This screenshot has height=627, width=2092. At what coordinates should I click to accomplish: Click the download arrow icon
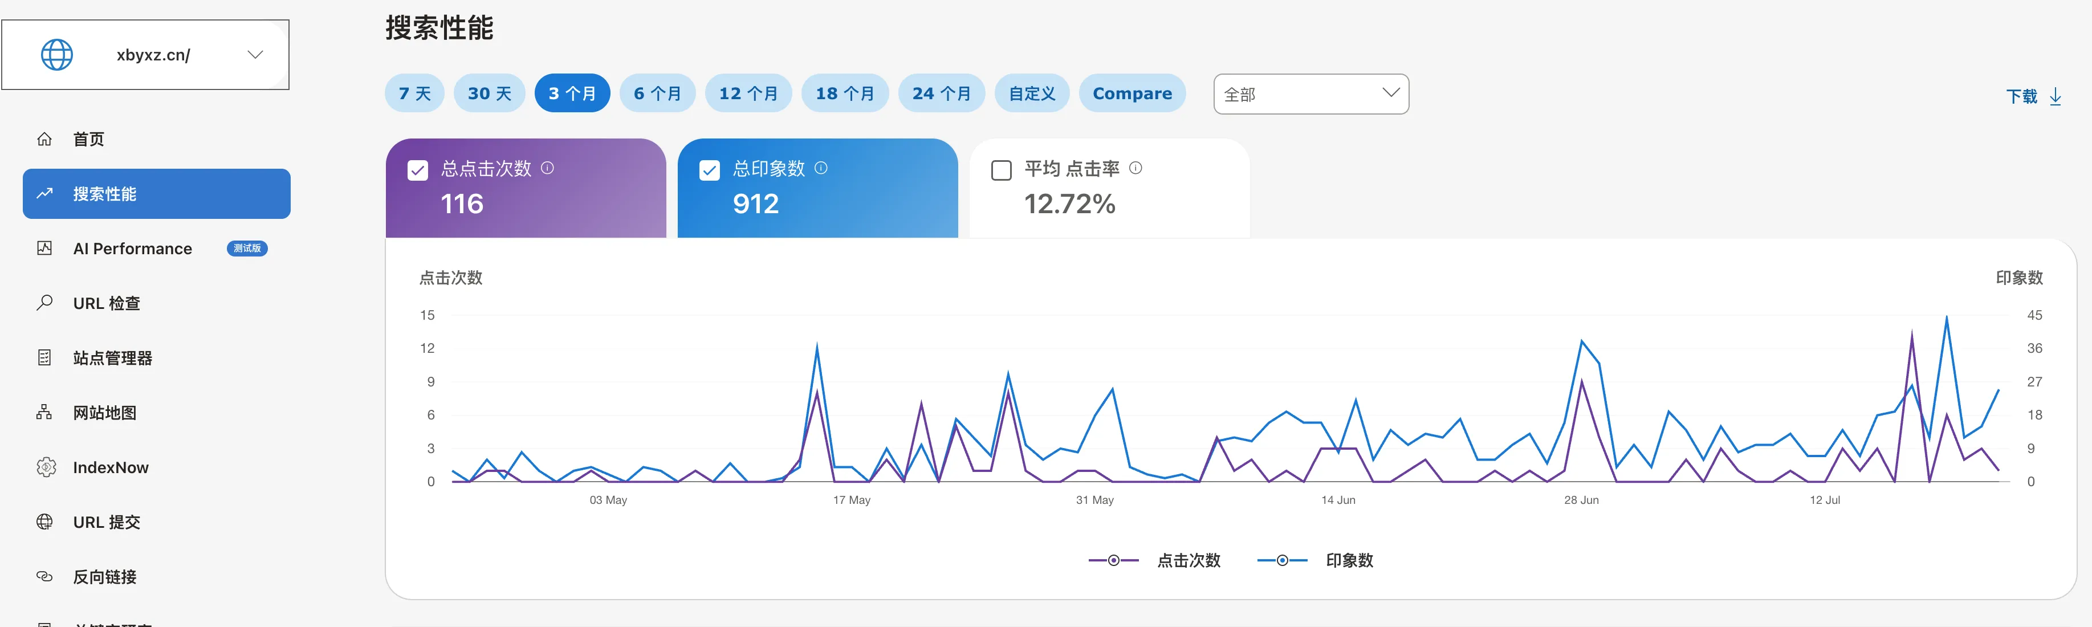click(x=2056, y=97)
